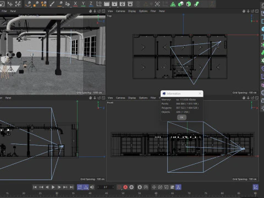264x198 pixels.
Task: Step forward one frame
Action: pos(59,187)
